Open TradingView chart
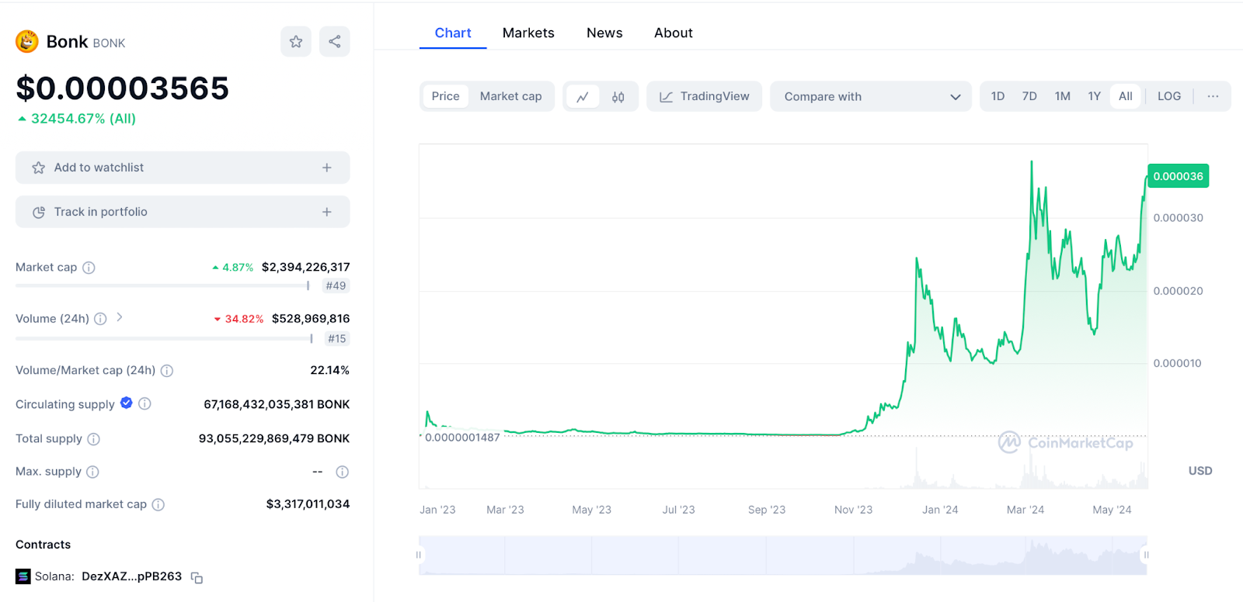The height and width of the screenshot is (602, 1243). coord(705,97)
